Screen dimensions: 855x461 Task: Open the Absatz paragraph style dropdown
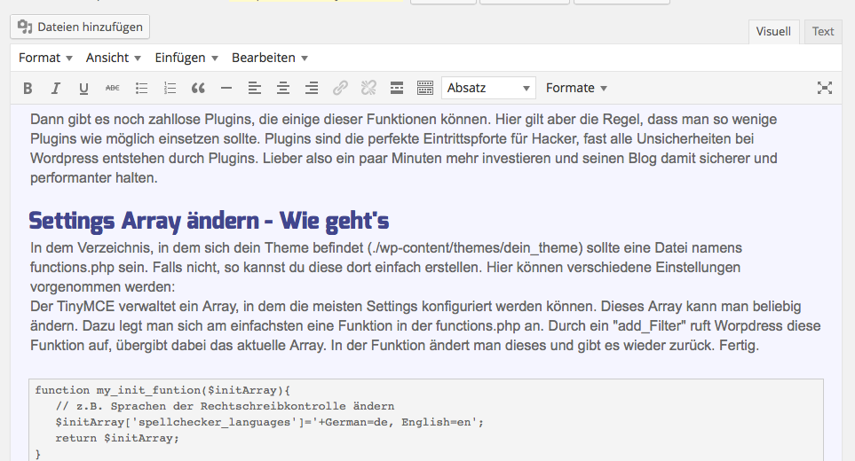(488, 88)
